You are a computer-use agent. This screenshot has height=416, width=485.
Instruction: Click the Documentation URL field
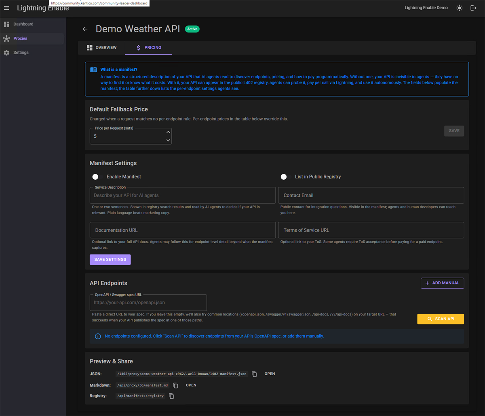pos(183,230)
